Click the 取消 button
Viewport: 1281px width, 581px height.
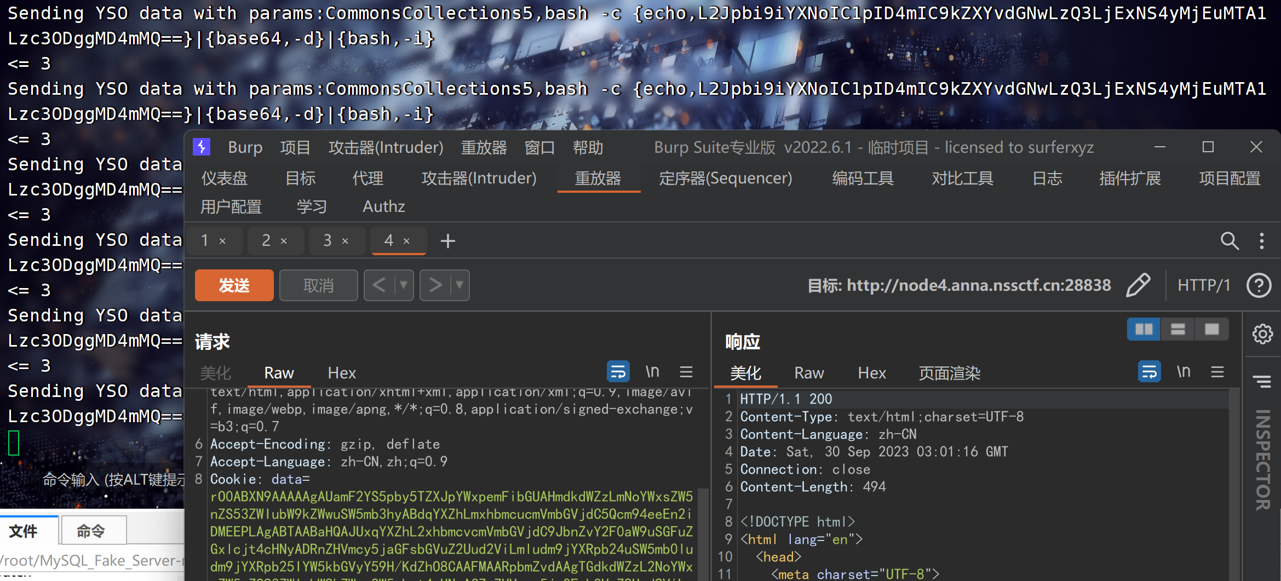(319, 285)
